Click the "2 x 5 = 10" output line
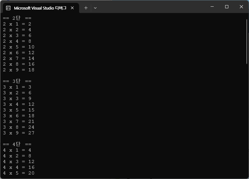The image size is (249, 179). click(x=19, y=47)
